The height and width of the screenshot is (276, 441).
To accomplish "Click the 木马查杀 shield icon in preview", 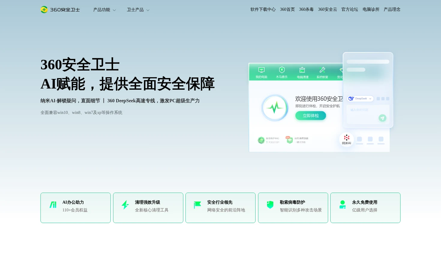I will (282, 70).
